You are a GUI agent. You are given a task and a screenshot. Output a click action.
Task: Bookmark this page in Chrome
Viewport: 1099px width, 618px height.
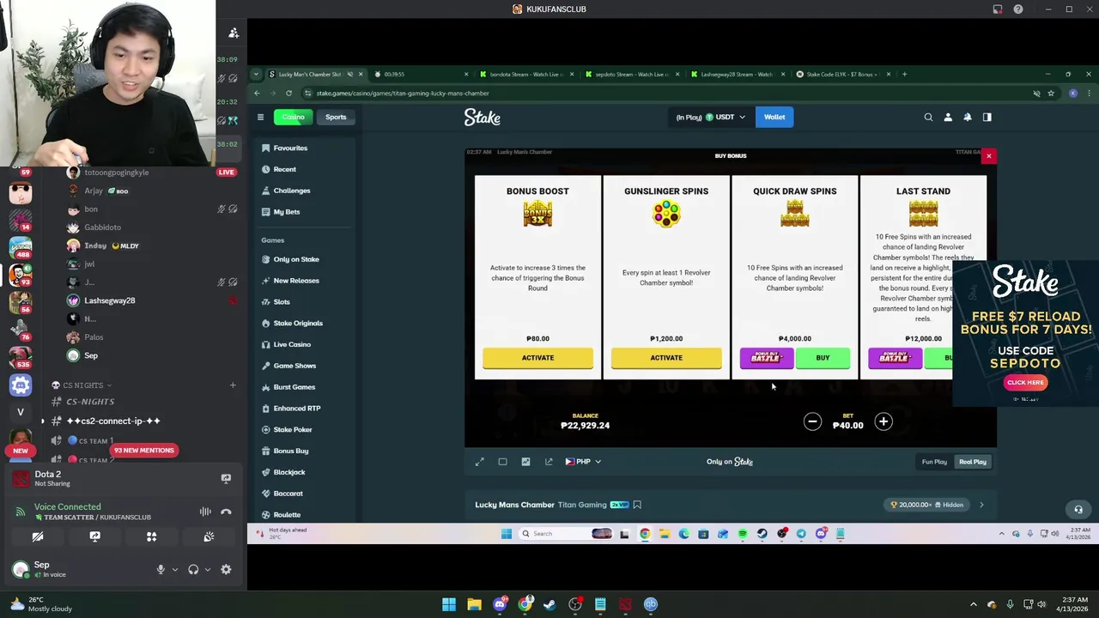point(1051,93)
